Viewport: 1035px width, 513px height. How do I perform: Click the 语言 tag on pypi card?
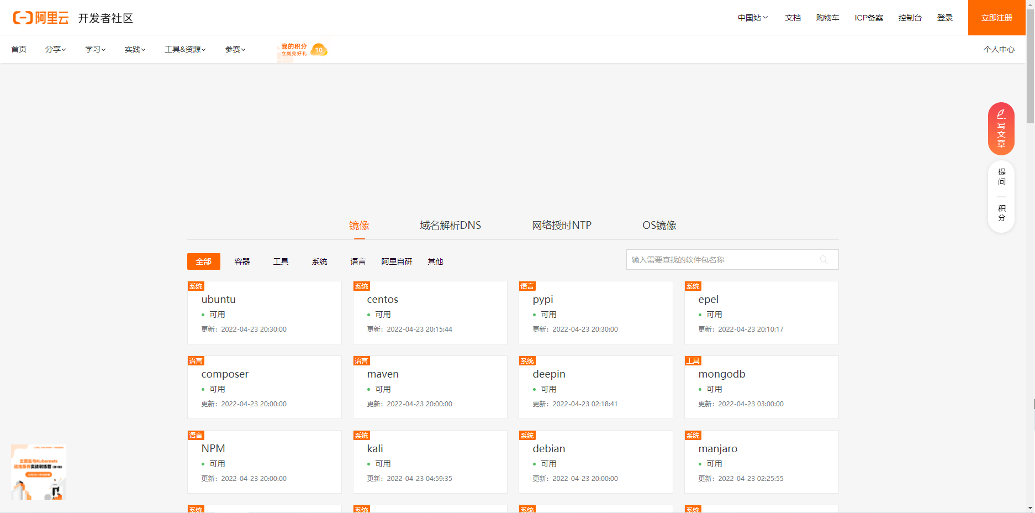(527, 286)
